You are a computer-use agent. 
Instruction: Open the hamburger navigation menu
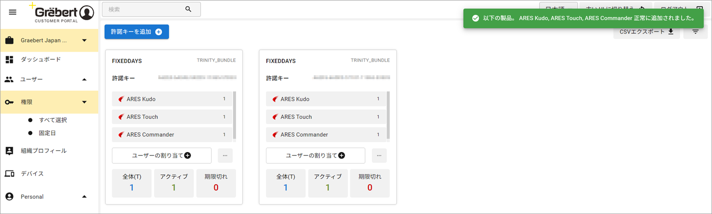click(13, 12)
